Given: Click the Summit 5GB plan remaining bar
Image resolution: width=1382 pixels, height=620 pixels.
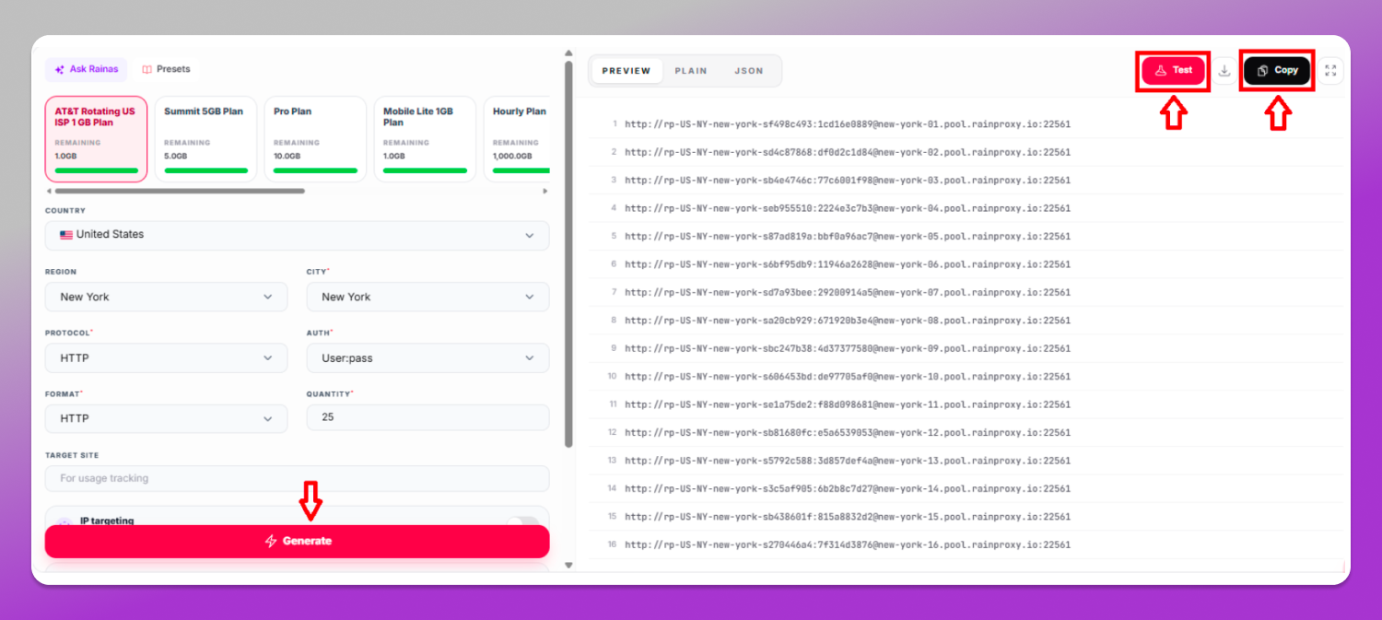Looking at the screenshot, I should (205, 170).
